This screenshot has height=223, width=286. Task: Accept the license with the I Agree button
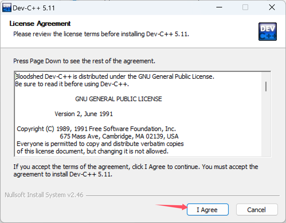[x=207, y=209]
